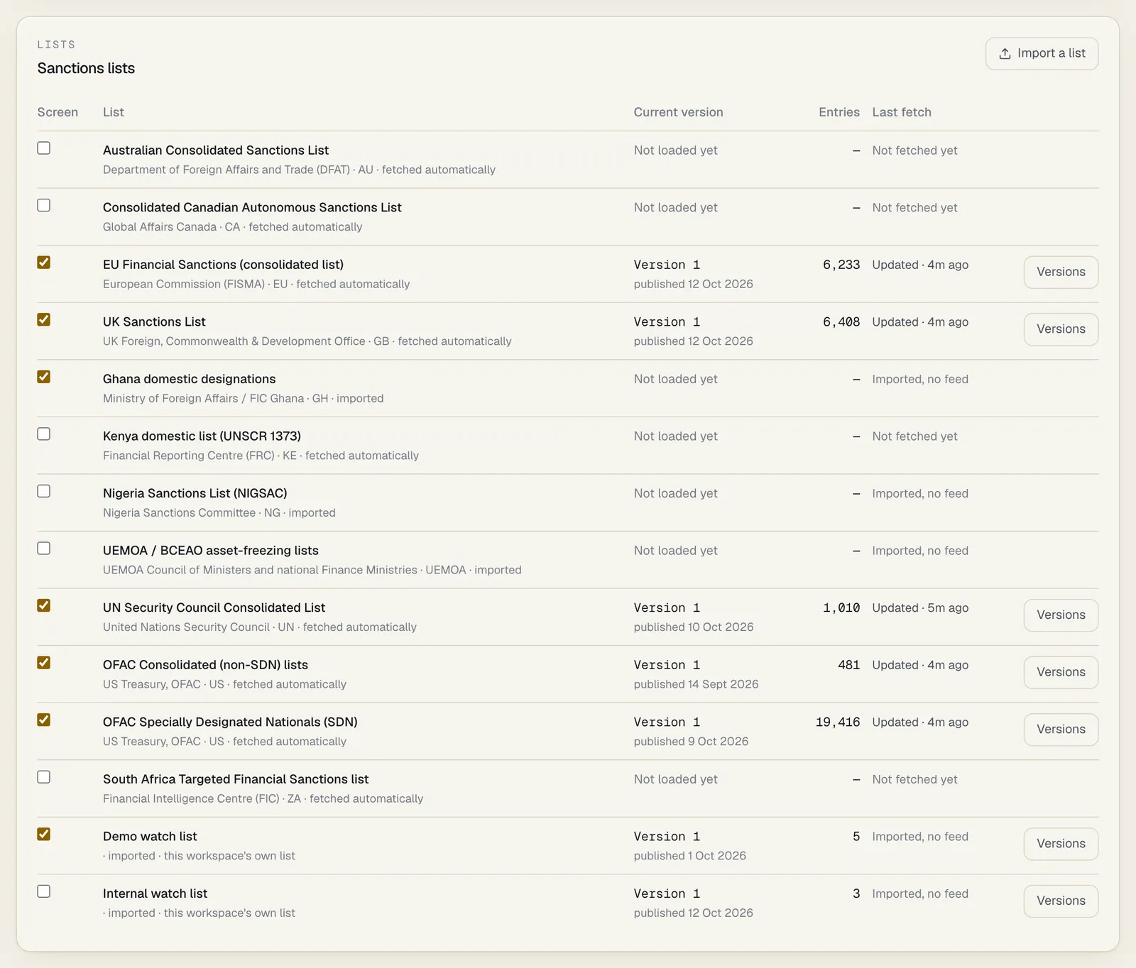Click the 1,010 entries value
The image size is (1136, 968).
(x=841, y=607)
